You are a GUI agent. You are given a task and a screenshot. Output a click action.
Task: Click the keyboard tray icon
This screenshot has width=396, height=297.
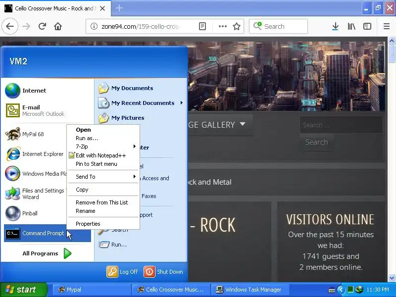(332, 290)
